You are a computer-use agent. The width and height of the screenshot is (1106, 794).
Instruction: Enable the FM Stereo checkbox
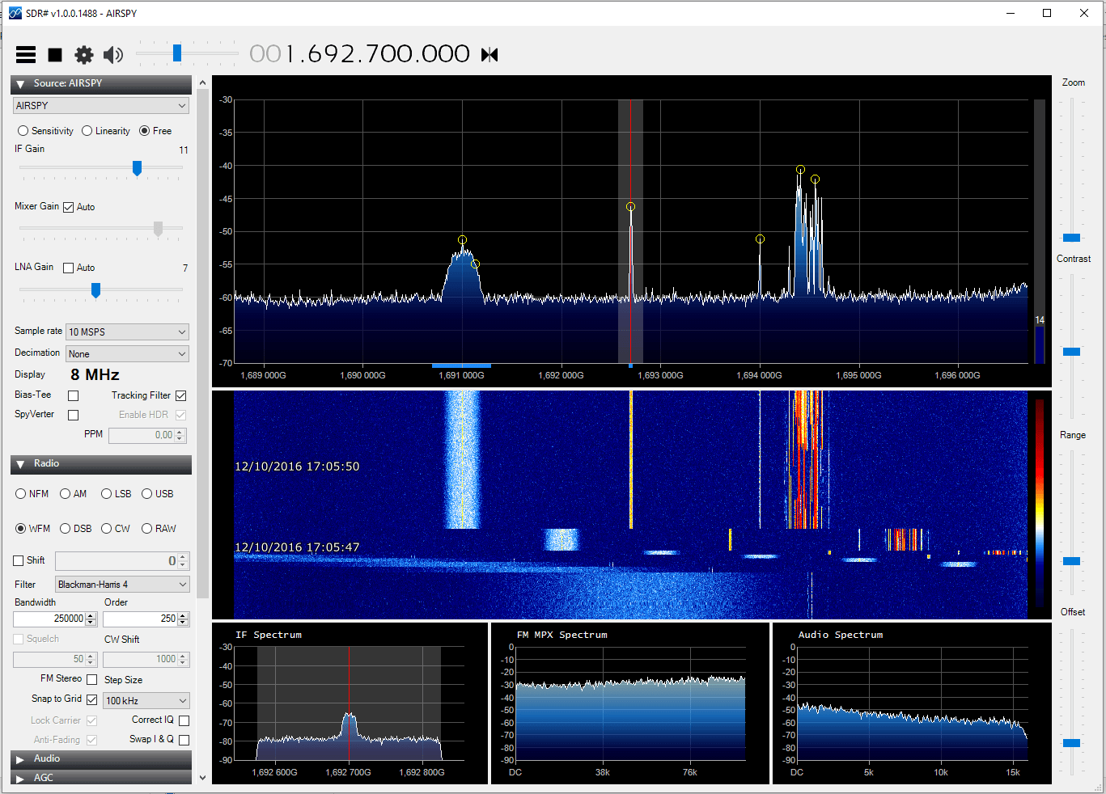tap(92, 679)
